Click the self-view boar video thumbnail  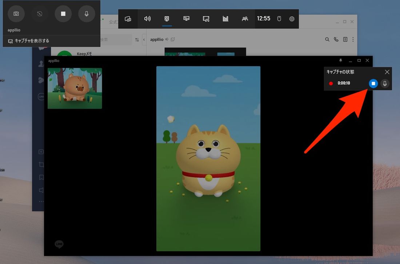[75, 88]
